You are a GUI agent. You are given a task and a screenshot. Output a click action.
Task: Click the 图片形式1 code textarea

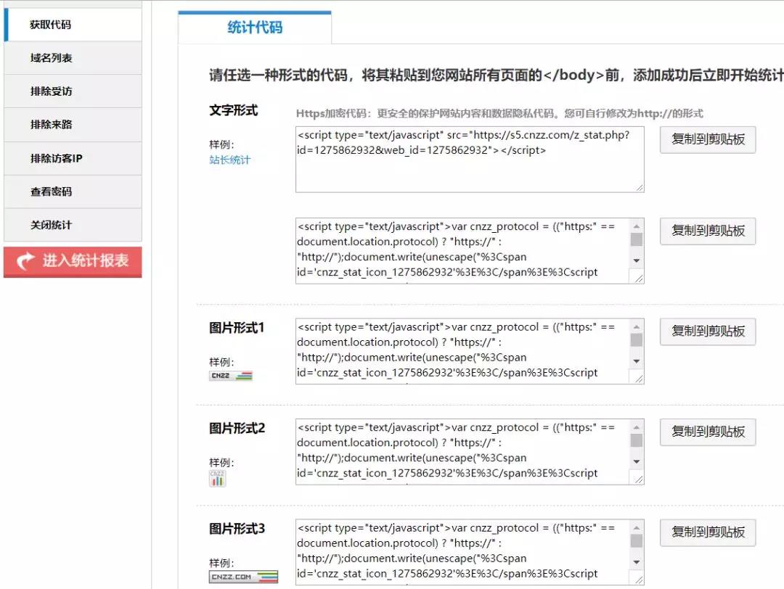coord(470,351)
